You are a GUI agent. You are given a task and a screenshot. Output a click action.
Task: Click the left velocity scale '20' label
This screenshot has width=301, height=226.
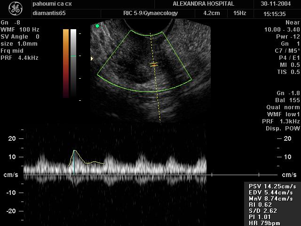point(12,138)
